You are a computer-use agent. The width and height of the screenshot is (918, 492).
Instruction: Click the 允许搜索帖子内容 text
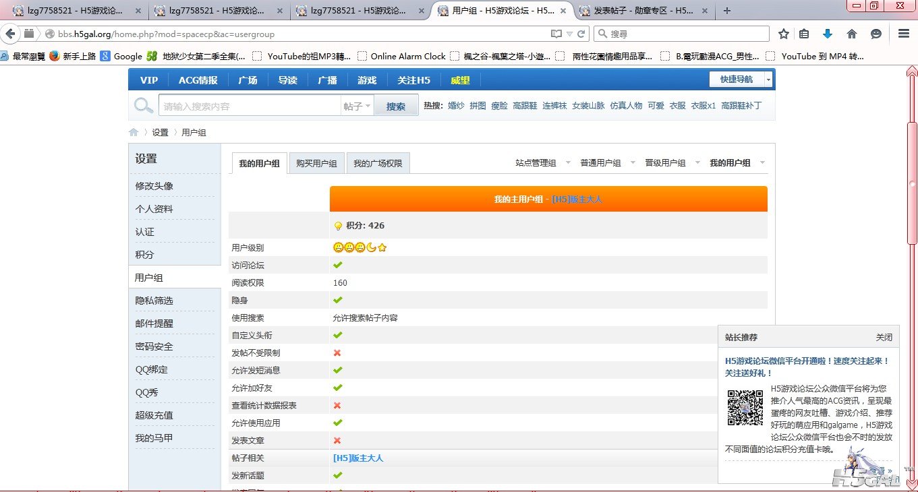(x=366, y=318)
